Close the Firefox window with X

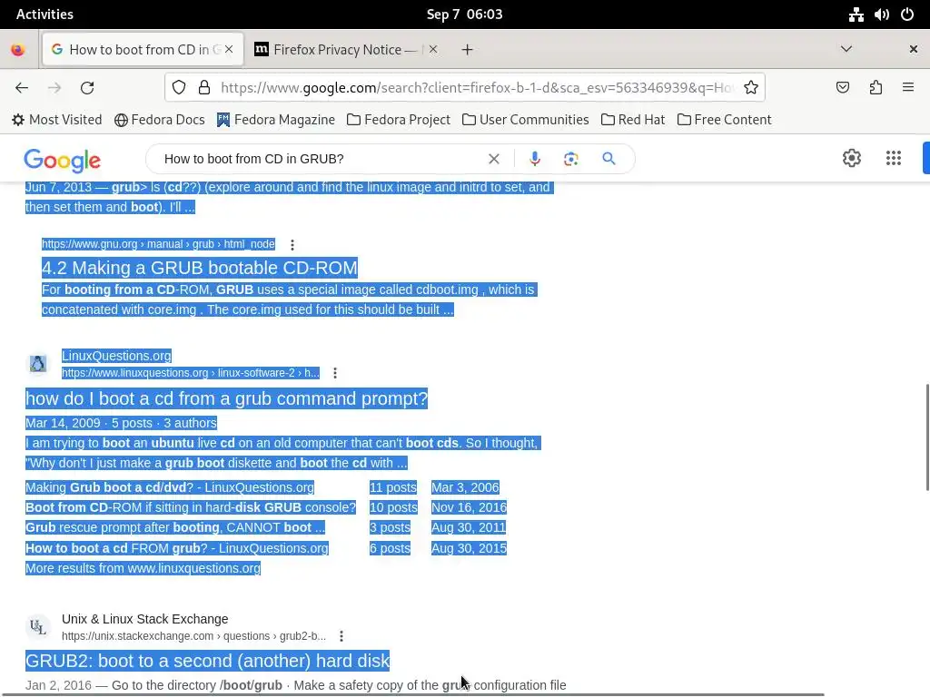point(914,49)
